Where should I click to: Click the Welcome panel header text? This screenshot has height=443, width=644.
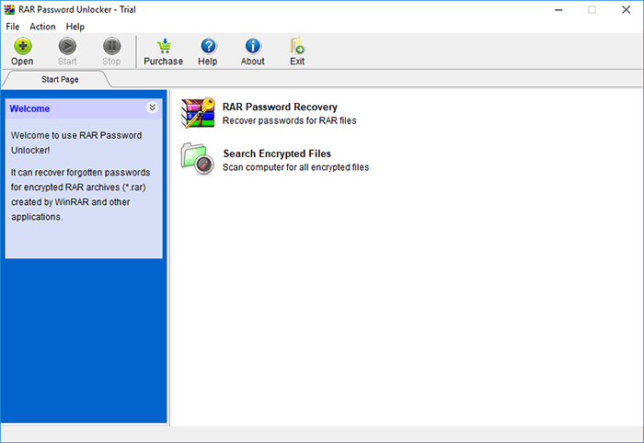(29, 108)
